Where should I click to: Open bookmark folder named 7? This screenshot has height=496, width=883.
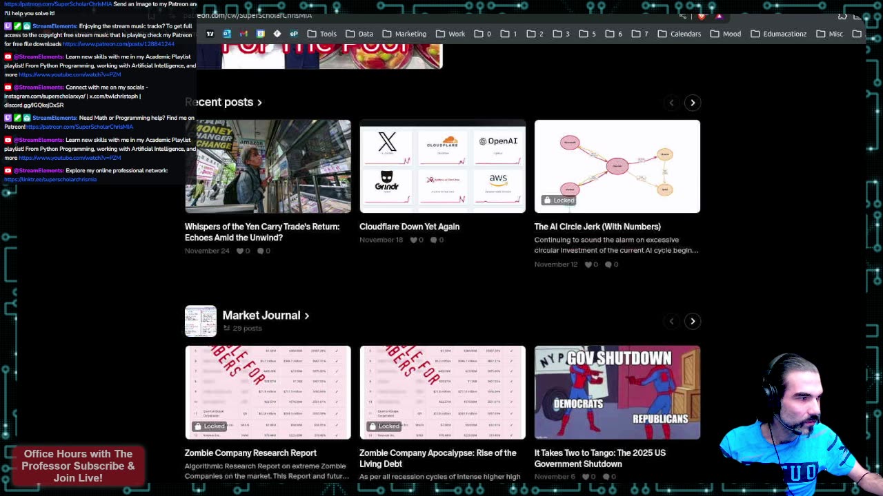[x=639, y=34]
